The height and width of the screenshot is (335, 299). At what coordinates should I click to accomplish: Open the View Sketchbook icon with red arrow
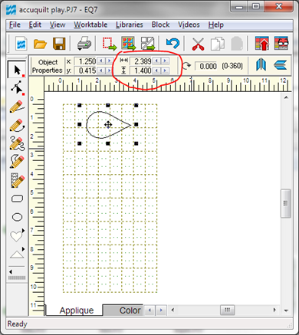(x=262, y=44)
